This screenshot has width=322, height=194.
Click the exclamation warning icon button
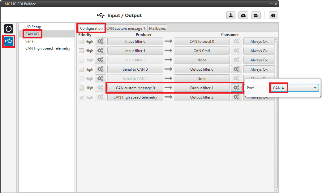point(273,15)
